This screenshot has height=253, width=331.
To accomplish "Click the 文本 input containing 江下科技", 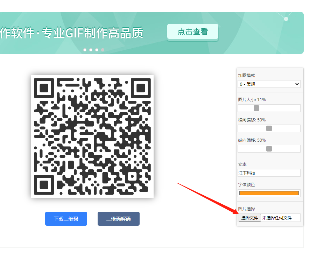I will coord(269,173).
